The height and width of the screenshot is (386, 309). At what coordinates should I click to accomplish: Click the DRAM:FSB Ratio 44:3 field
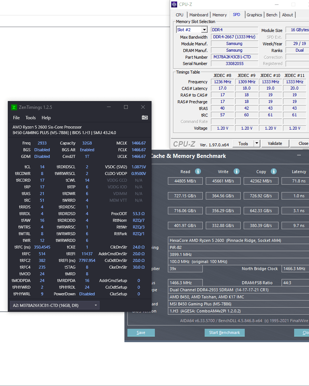click(x=295, y=283)
